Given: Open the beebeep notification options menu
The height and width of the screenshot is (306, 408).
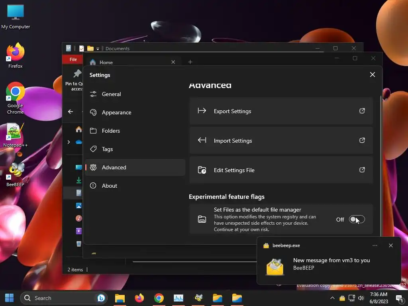Looking at the screenshot, I should point(375,245).
